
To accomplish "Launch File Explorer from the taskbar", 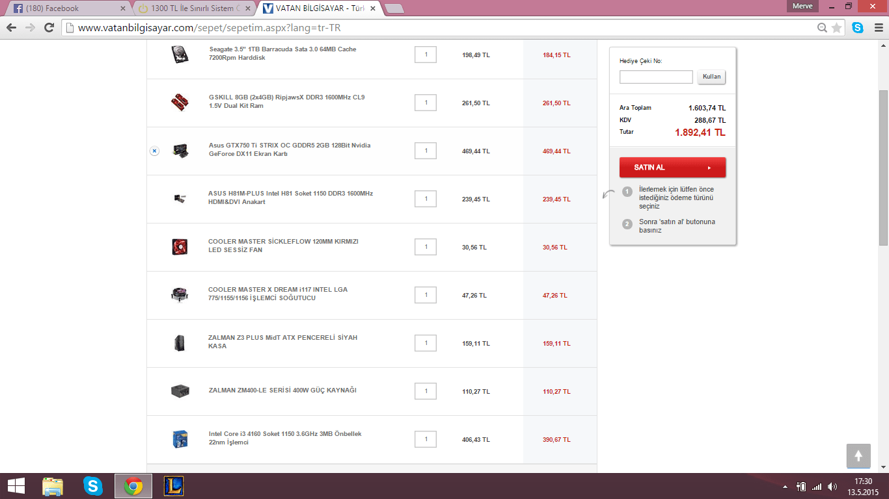I will click(x=53, y=486).
